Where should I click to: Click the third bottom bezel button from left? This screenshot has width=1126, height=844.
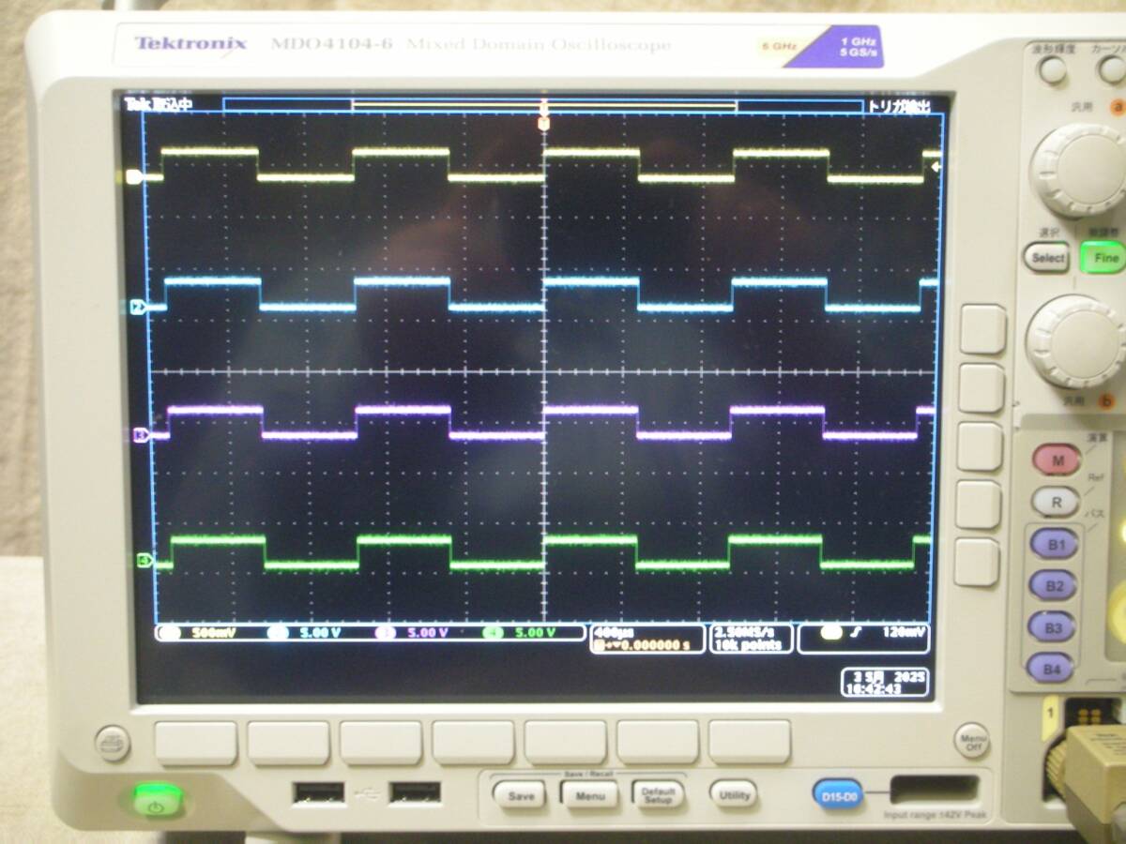click(381, 743)
